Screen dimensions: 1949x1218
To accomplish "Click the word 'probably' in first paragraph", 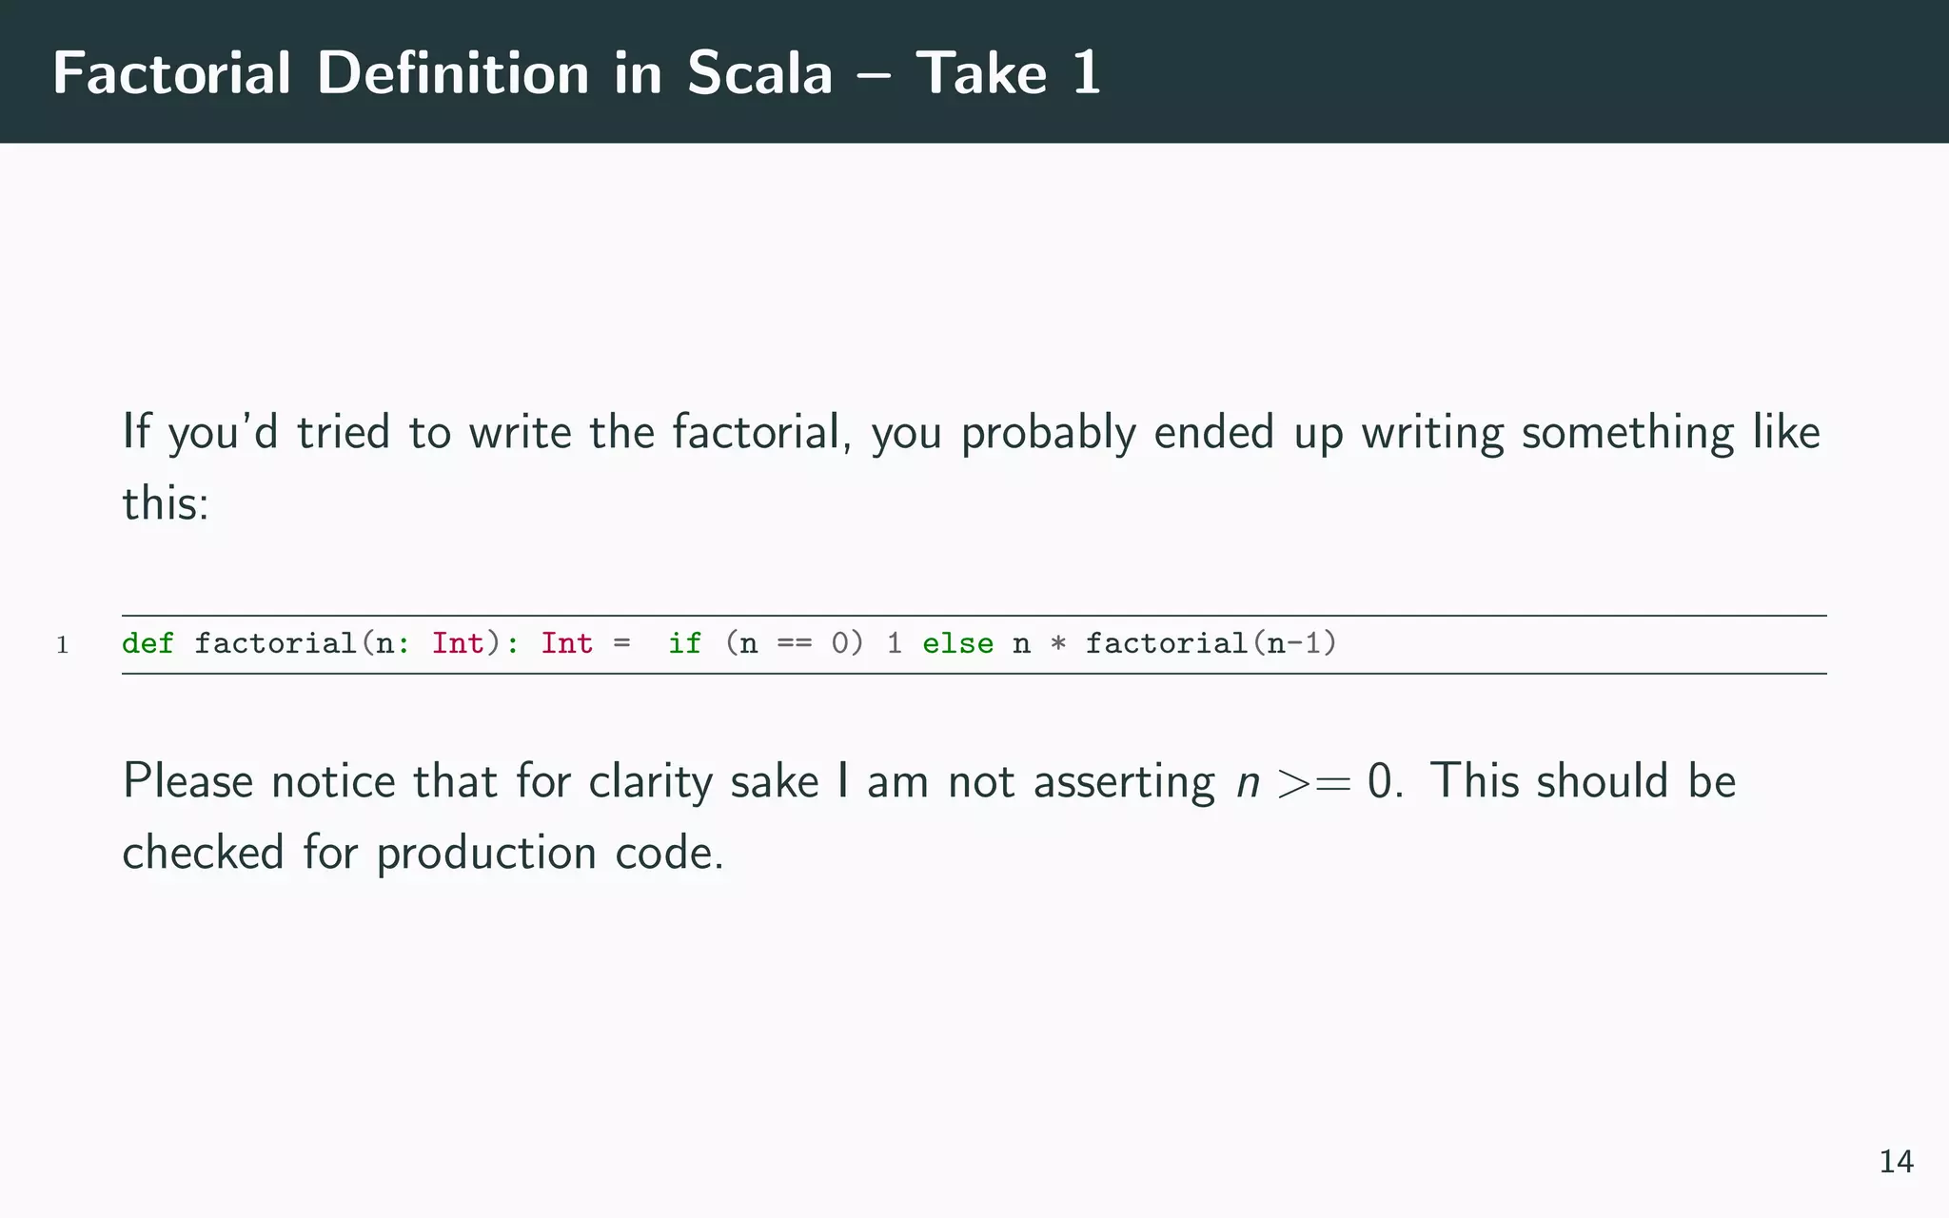I will click(1048, 433).
